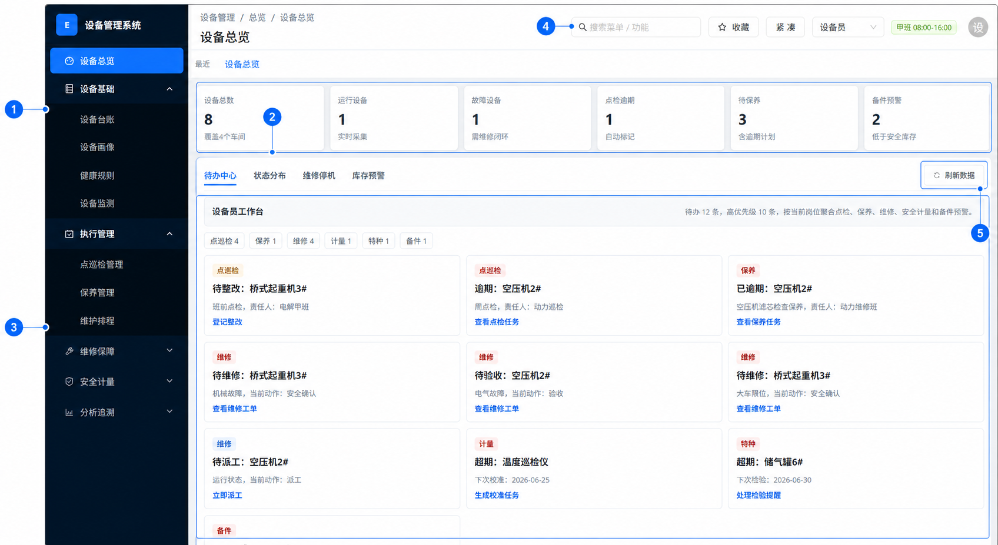Collapse the 设备基础 section chevron
Screen dimensions: 998x545
(x=169, y=89)
